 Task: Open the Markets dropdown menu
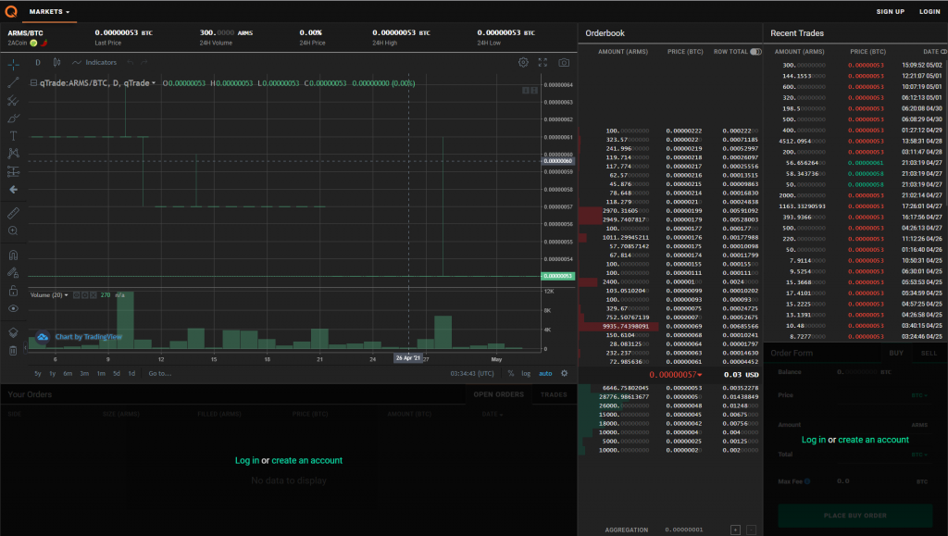coord(49,11)
